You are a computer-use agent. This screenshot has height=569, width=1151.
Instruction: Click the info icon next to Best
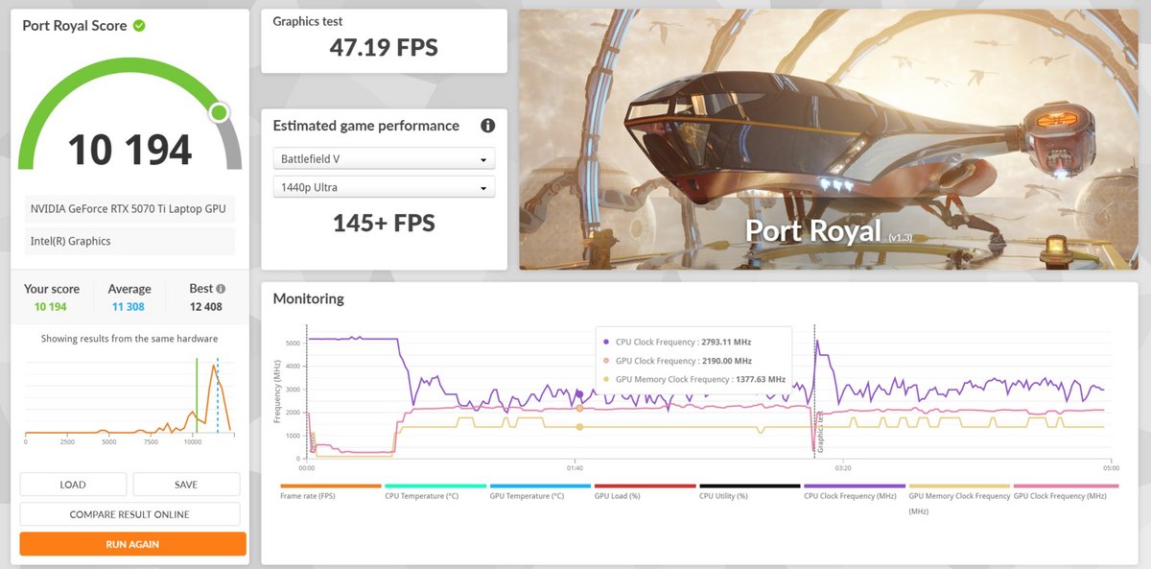click(221, 289)
